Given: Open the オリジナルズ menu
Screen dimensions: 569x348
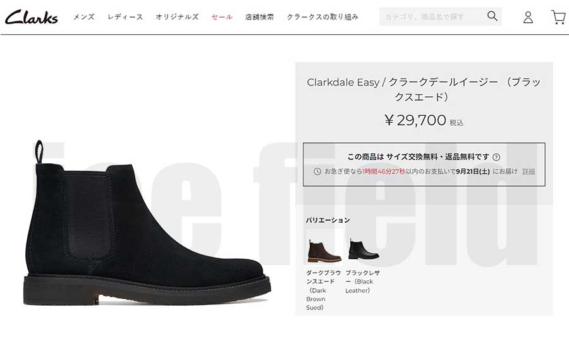Looking at the screenshot, I should pyautogui.click(x=177, y=16).
